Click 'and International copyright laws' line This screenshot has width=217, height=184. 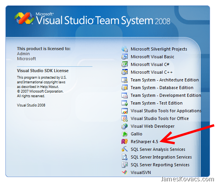[x=41, y=82]
